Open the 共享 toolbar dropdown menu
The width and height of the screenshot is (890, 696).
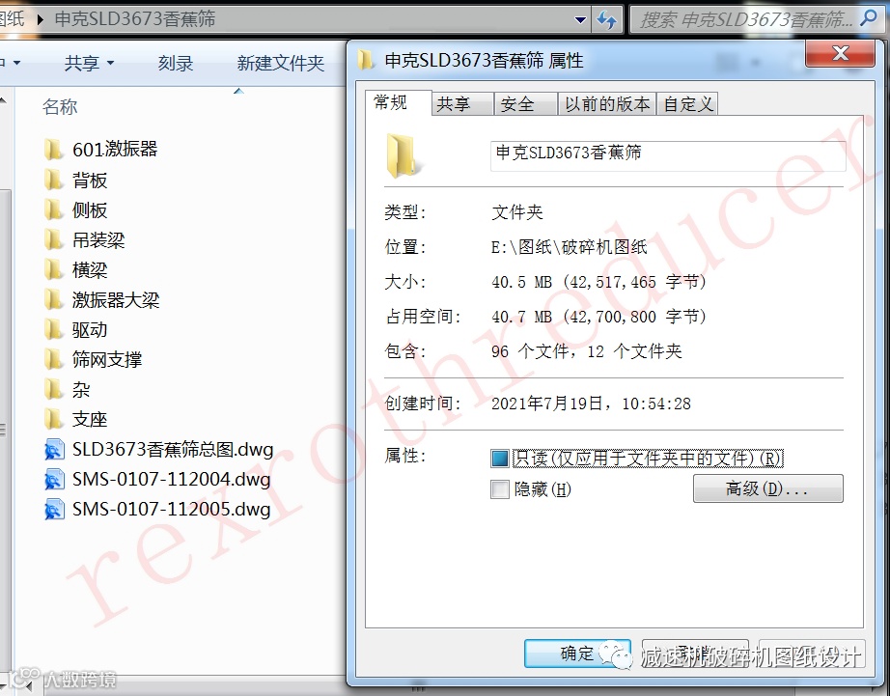coord(89,63)
